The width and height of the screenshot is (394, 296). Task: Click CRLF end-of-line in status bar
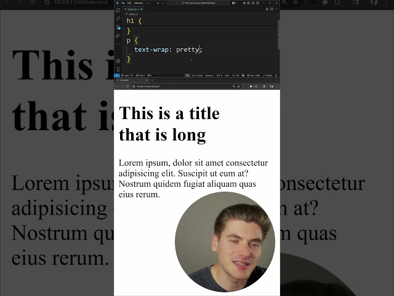click(x=227, y=75)
